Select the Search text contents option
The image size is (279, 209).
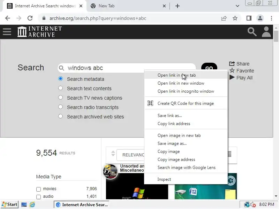(60, 88)
